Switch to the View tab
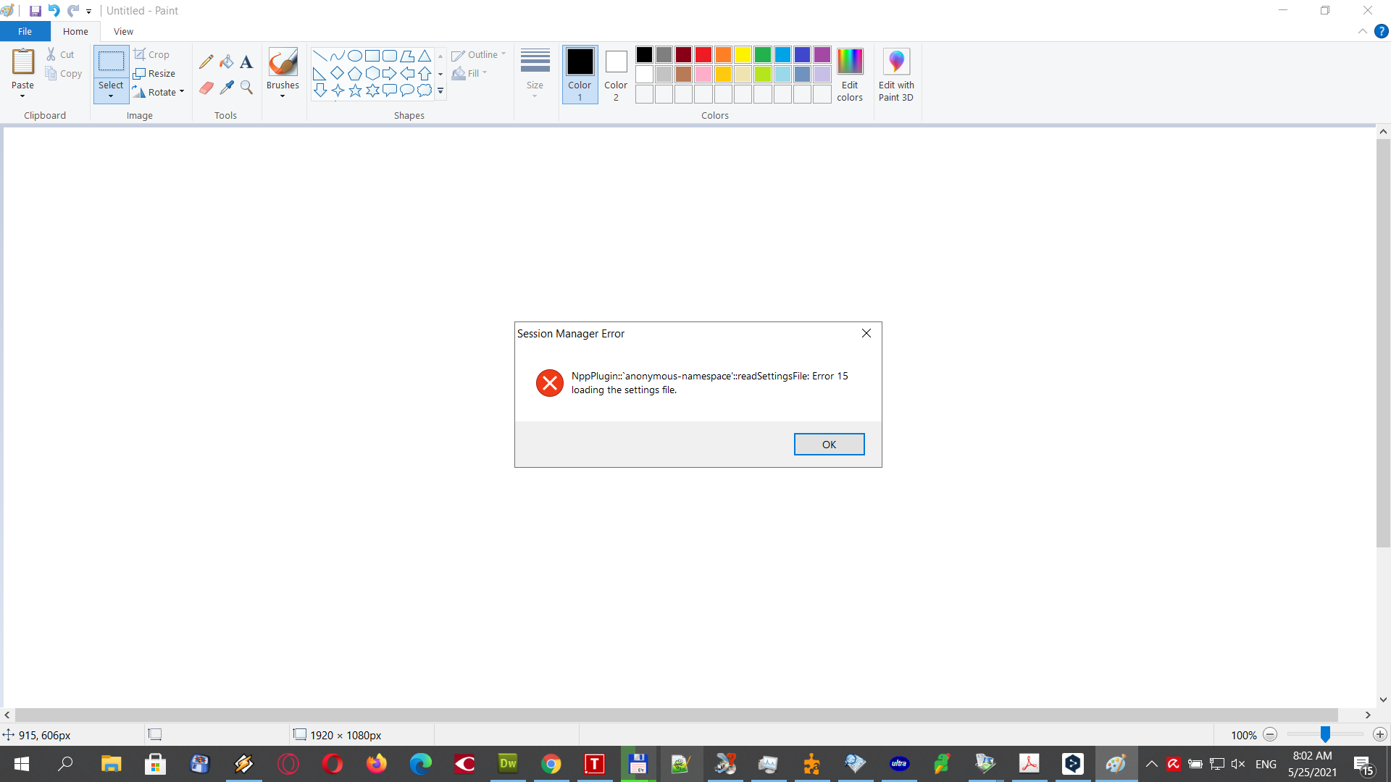Image resolution: width=1391 pixels, height=782 pixels. click(x=123, y=31)
